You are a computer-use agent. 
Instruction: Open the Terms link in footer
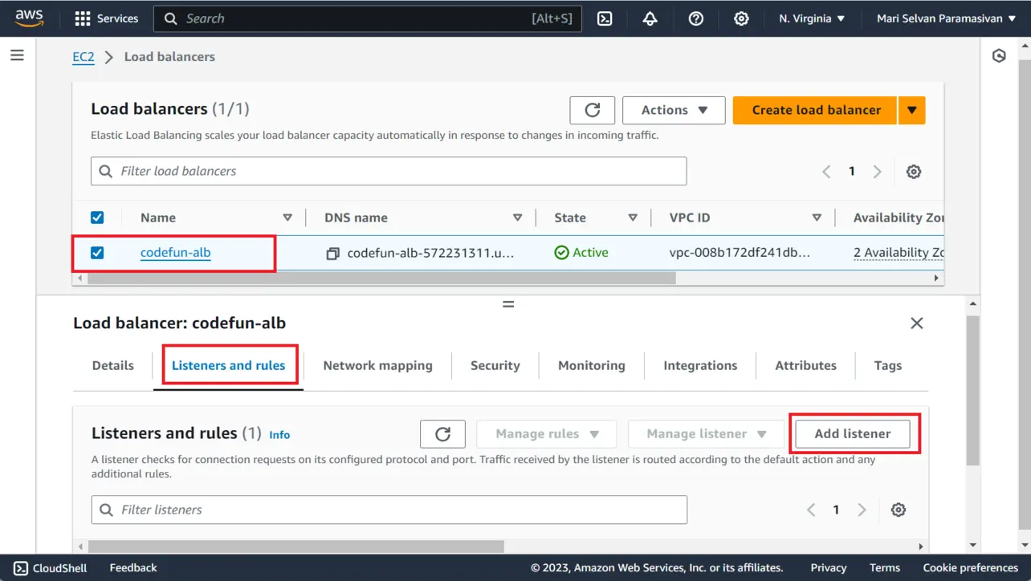[x=885, y=567]
